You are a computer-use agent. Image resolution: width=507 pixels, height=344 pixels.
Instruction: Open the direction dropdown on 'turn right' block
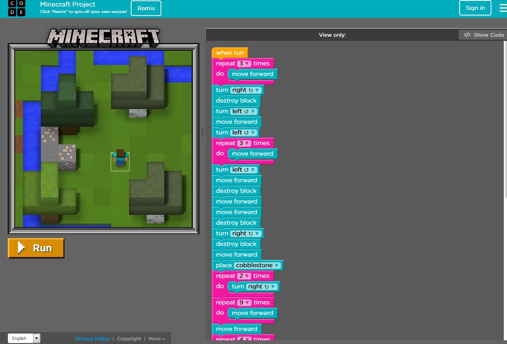(x=256, y=90)
